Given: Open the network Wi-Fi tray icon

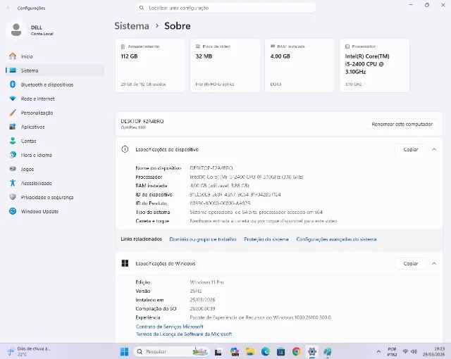Looking at the screenshot, I should [x=406, y=351].
